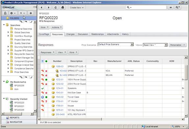Switch to the Relationships tab
The width and height of the screenshot is (189, 129).
[98, 34]
